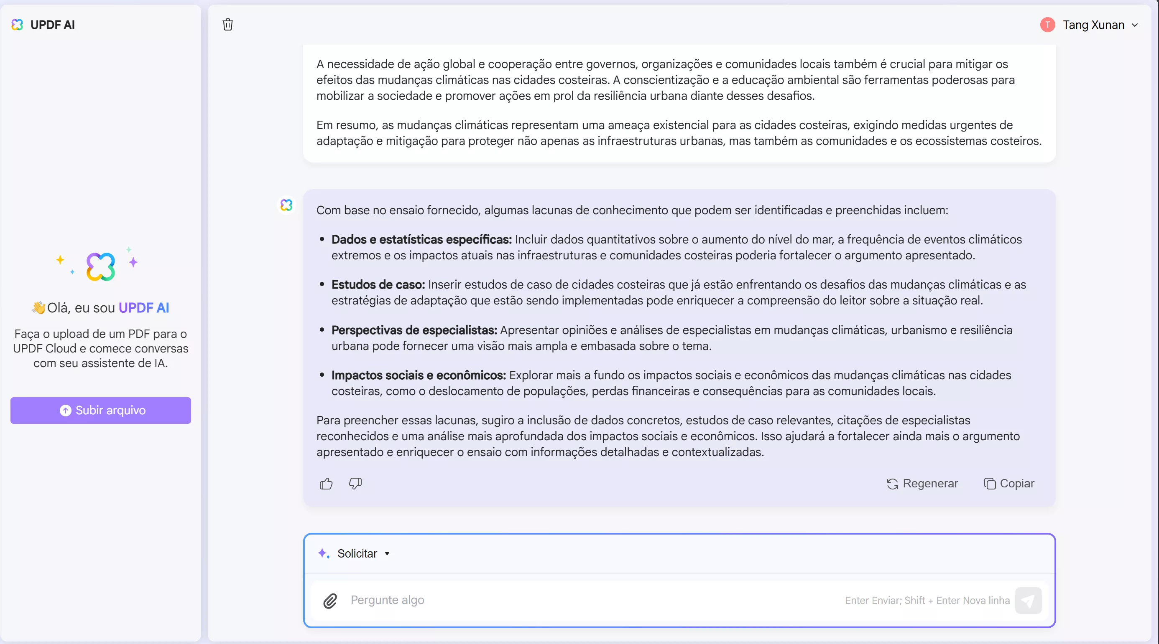Click the paperclip attachment icon
The image size is (1159, 644).
coord(330,601)
